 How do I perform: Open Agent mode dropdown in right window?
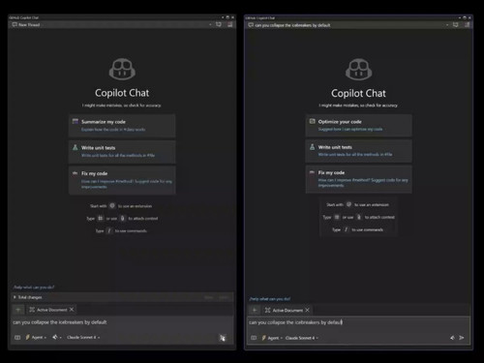point(272,338)
